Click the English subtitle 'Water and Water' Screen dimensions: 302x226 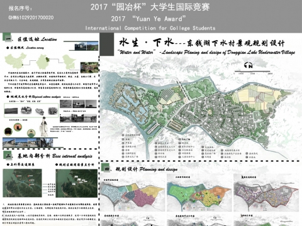[137, 52]
